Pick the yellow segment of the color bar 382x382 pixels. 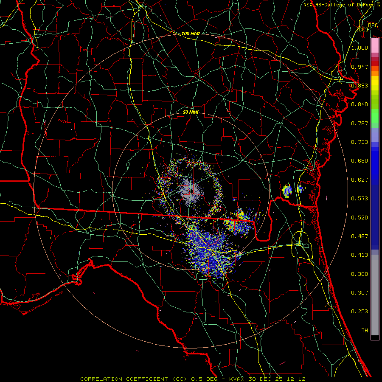coord(375,84)
